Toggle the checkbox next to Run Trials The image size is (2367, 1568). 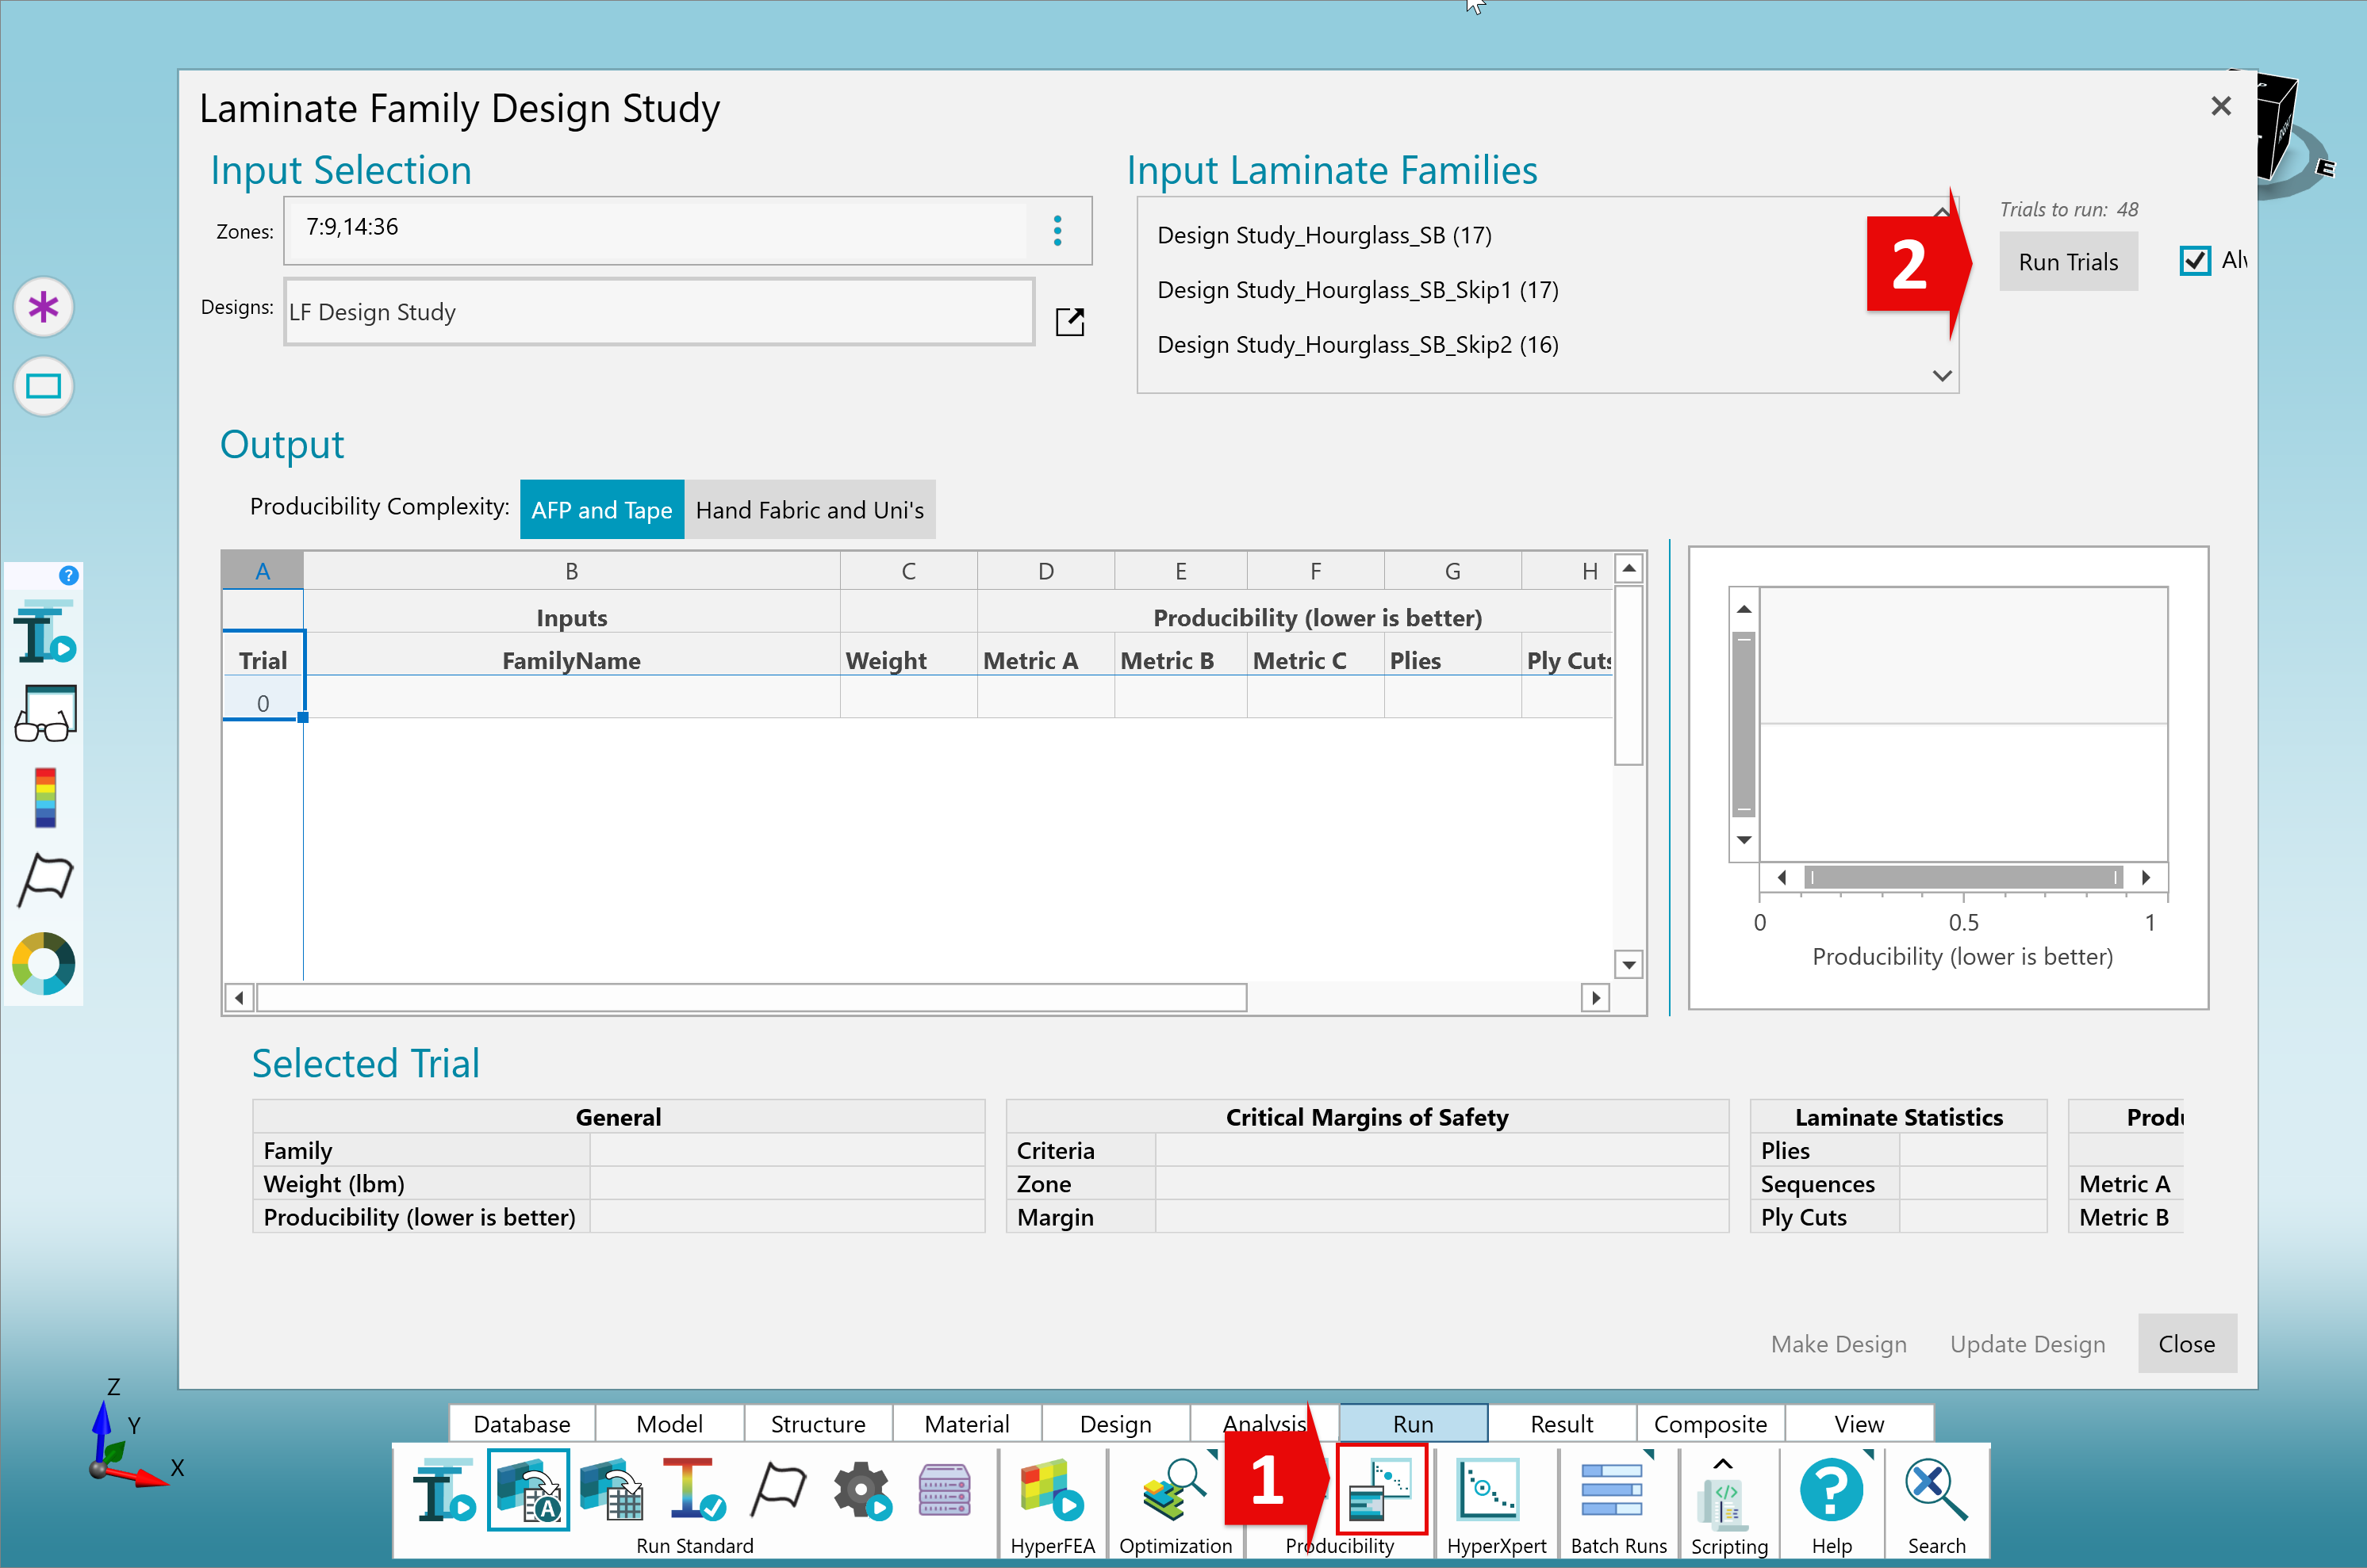point(2194,261)
